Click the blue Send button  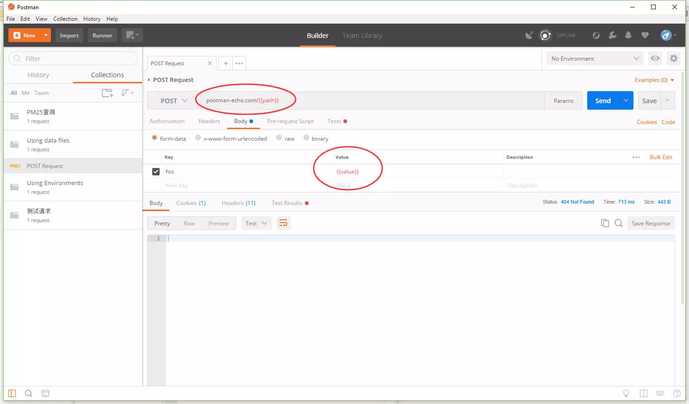pos(603,100)
